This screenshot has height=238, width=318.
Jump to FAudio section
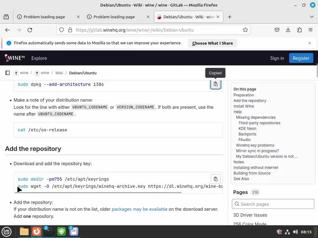tap(244, 140)
